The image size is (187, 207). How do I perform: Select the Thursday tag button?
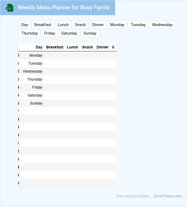30,33
